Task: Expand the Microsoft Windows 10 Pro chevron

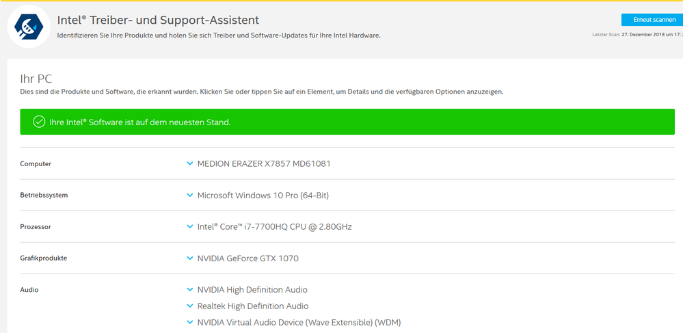Action: click(189, 196)
